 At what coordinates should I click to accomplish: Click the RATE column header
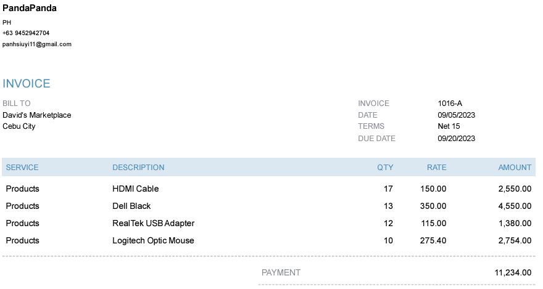tap(436, 168)
